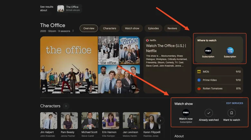Open the image gallery icon on photos
The height and width of the screenshot is (140, 251).
pyautogui.click(x=133, y=87)
